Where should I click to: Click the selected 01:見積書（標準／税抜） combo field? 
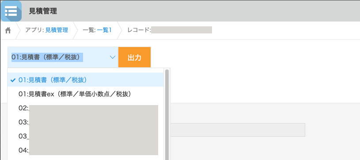point(63,57)
